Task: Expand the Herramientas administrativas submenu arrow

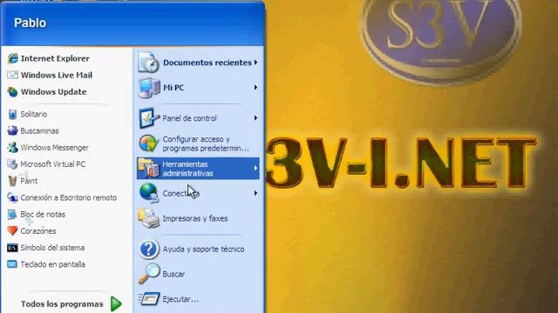Action: [255, 168]
